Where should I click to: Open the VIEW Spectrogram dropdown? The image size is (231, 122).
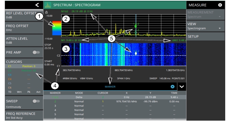pyautogui.click(x=205, y=26)
